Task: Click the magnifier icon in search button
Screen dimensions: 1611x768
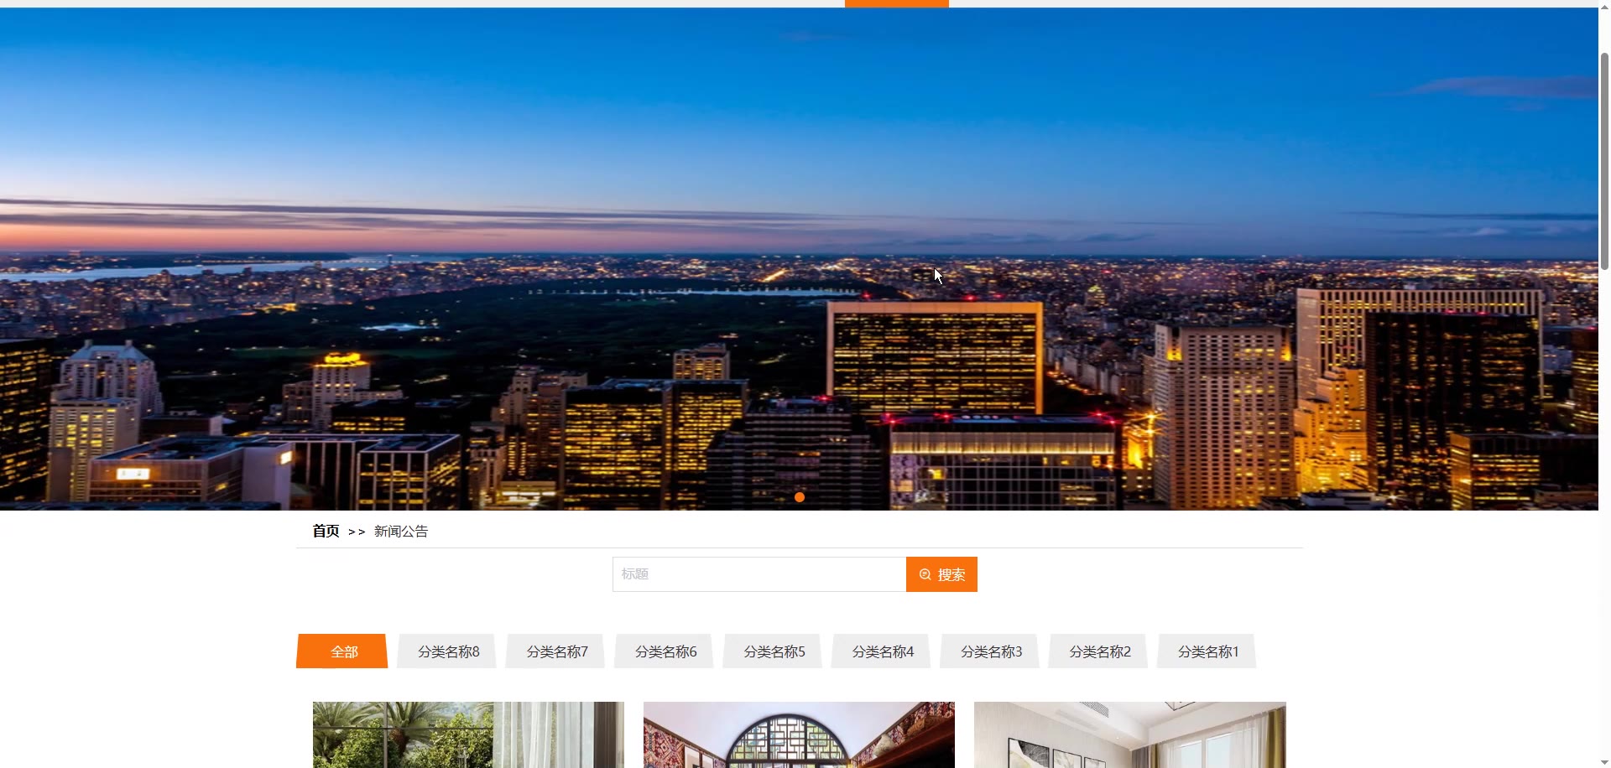Action: (925, 574)
